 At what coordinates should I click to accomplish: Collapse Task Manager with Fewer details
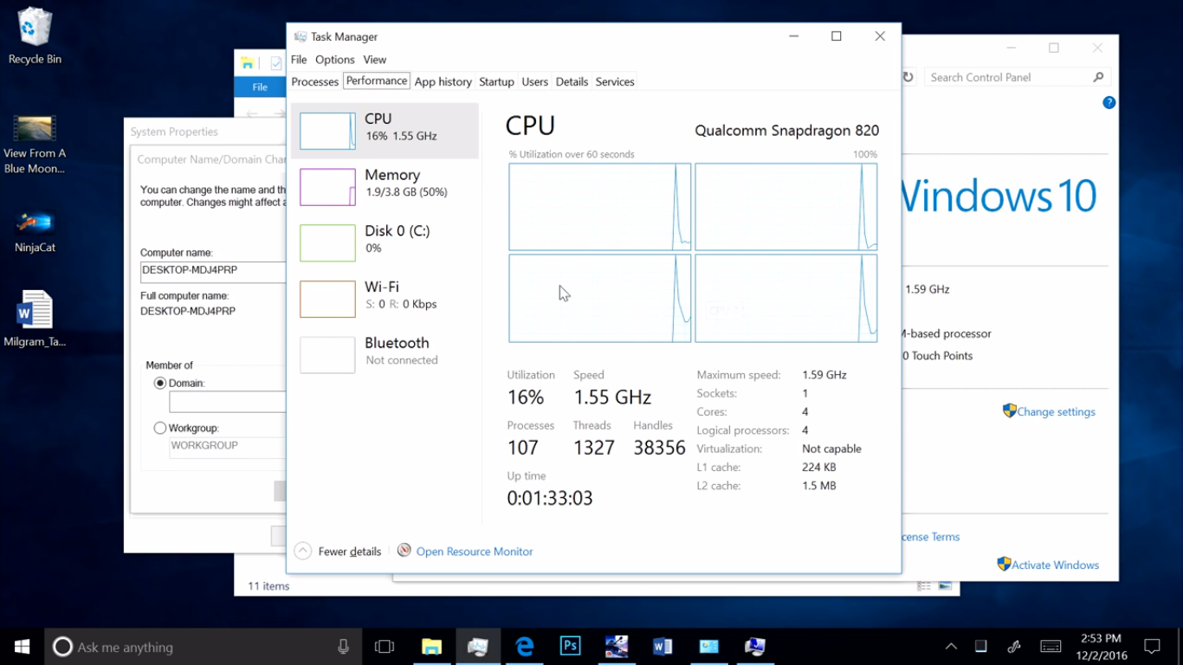click(x=339, y=552)
